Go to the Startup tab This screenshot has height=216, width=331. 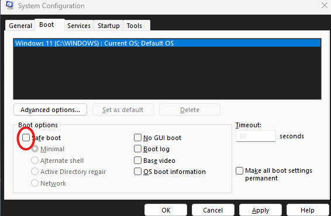109,26
